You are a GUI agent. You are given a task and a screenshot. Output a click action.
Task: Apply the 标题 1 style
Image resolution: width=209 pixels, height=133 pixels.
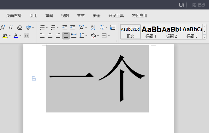(151, 32)
